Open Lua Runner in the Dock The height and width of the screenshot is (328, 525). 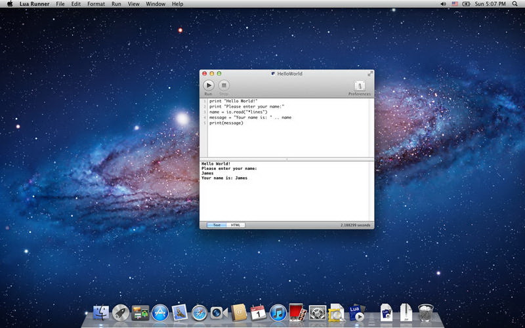tap(356, 313)
